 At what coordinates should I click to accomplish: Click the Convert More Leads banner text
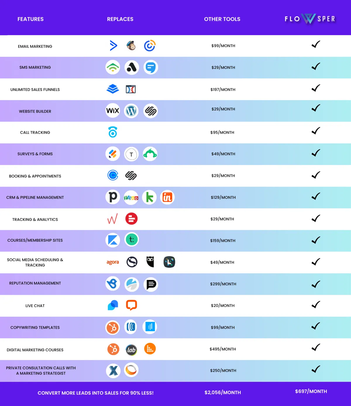click(x=96, y=393)
